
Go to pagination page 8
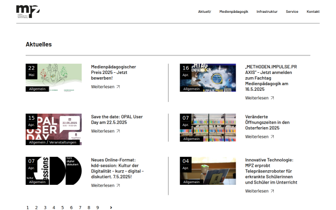tap(88, 207)
